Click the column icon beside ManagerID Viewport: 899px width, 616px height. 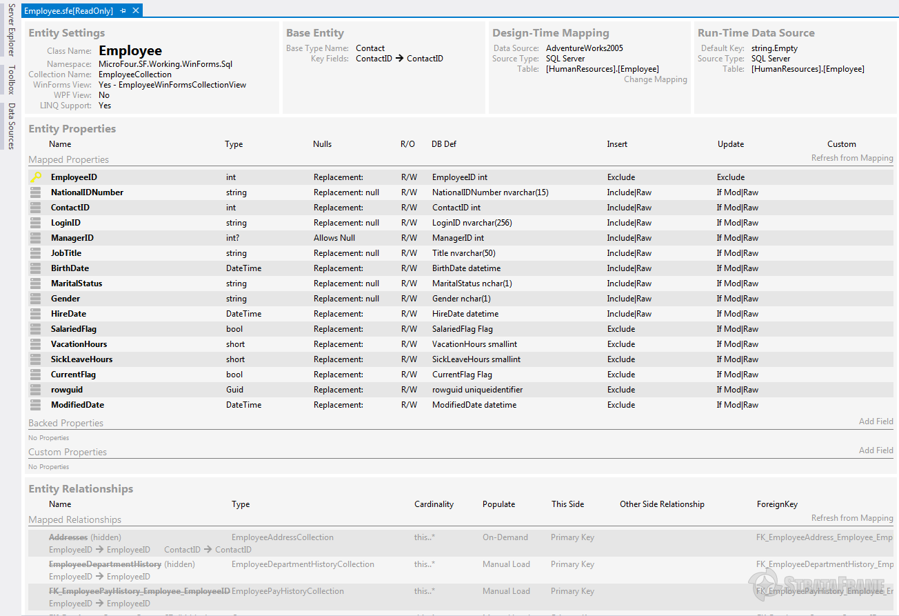pos(36,238)
